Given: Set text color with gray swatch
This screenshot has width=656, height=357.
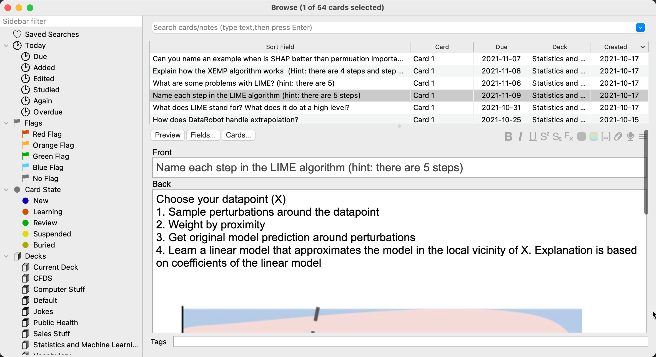Looking at the screenshot, I should (581, 136).
